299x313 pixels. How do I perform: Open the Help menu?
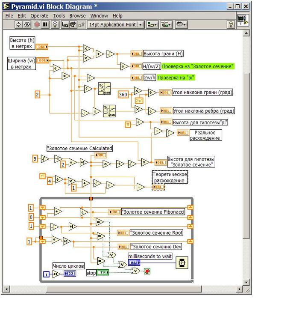point(117,16)
